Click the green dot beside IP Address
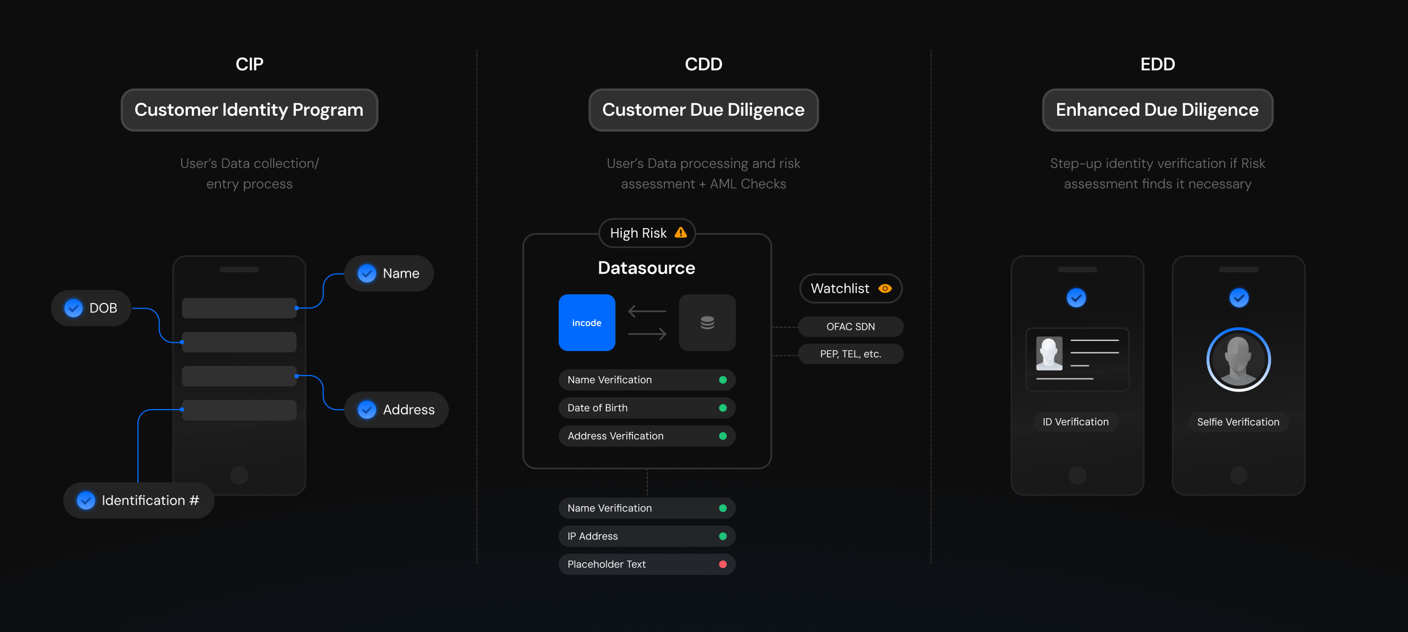 pos(723,536)
